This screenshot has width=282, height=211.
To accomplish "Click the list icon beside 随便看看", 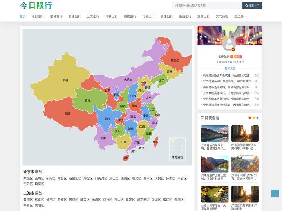I will click(202, 118).
